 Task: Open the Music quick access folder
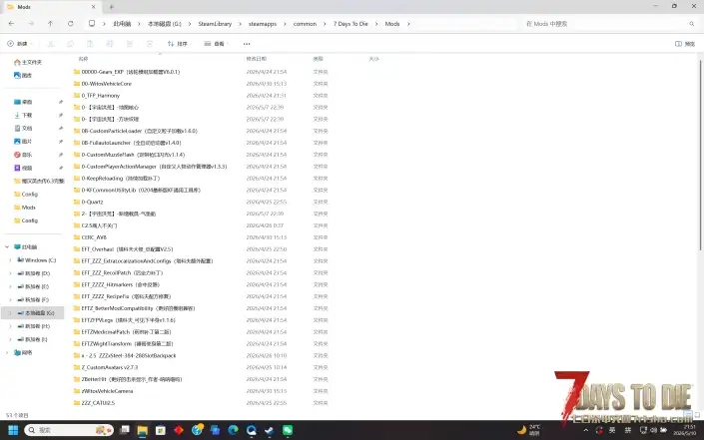coord(23,155)
